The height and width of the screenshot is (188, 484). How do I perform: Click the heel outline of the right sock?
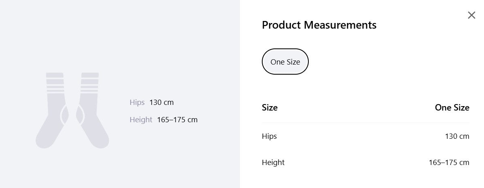pyautogui.click(x=81, y=115)
